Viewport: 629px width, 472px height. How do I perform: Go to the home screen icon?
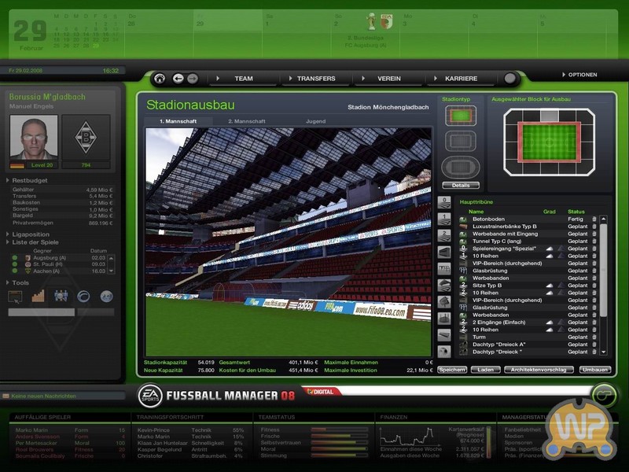[x=160, y=78]
